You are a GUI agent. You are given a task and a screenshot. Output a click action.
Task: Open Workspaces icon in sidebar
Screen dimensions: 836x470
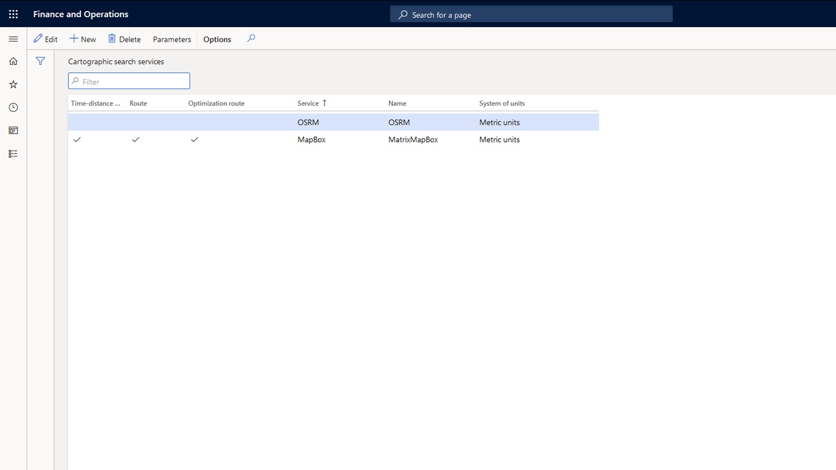pyautogui.click(x=13, y=131)
